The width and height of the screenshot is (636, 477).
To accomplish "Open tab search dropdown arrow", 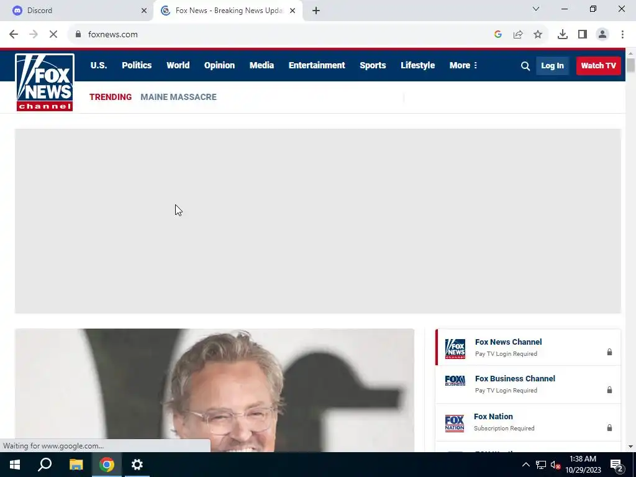I will click(536, 9).
